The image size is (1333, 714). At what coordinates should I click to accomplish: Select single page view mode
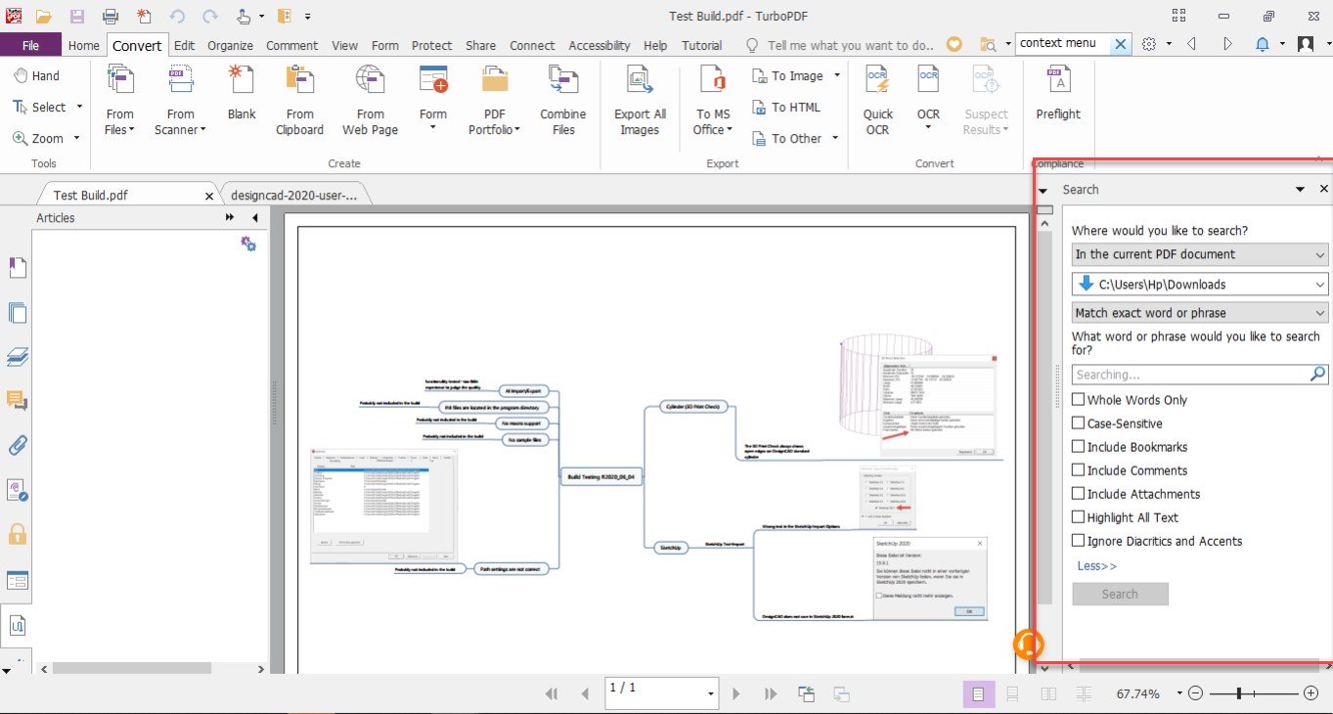(x=977, y=693)
